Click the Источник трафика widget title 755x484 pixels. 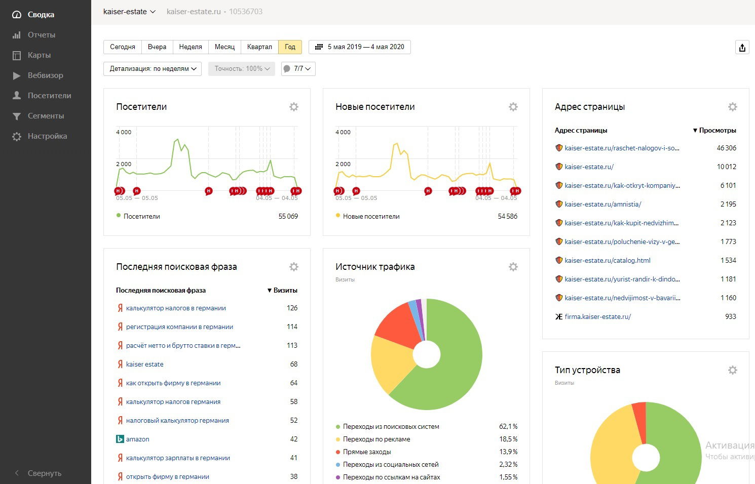pyautogui.click(x=375, y=267)
